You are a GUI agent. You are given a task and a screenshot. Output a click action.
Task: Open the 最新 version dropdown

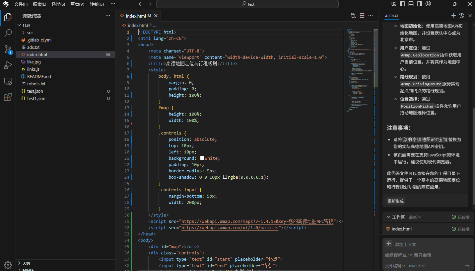coord(415,217)
